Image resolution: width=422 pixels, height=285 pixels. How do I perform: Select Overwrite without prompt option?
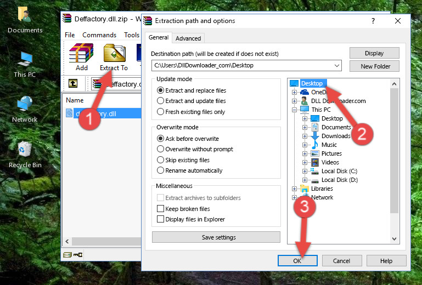tap(160, 149)
